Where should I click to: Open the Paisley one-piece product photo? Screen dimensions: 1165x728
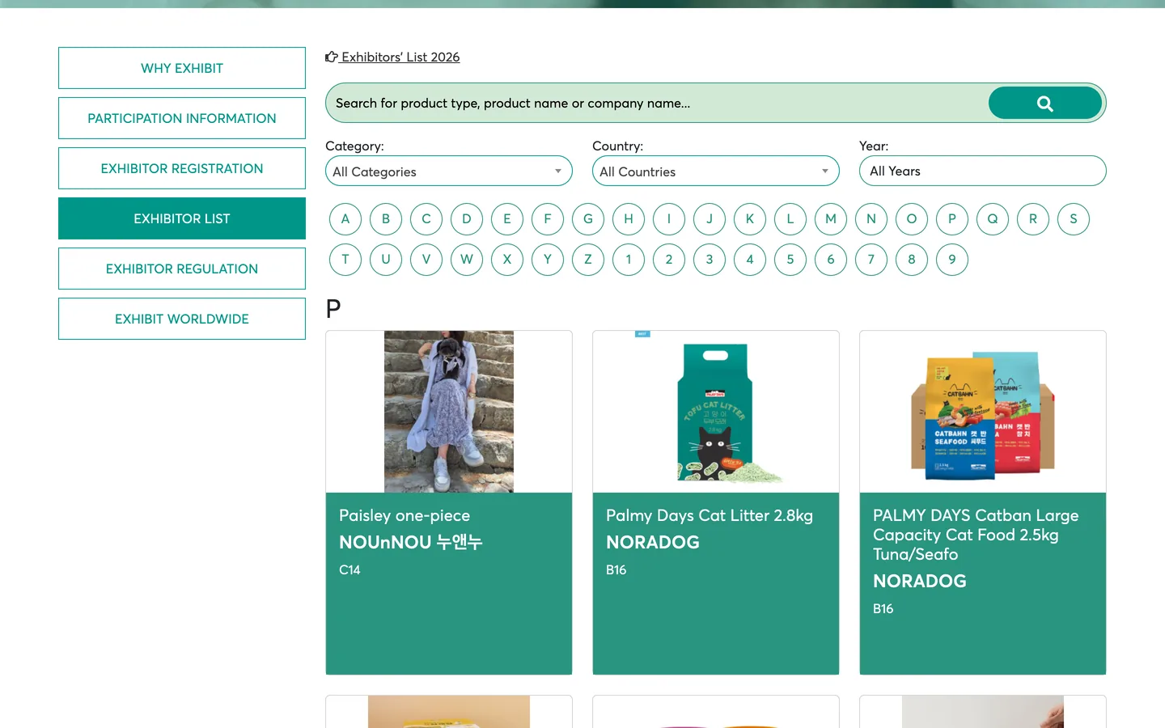pos(449,412)
